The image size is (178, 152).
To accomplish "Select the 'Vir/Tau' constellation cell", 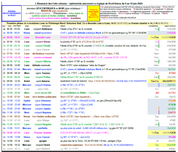I will pos(155,133).
